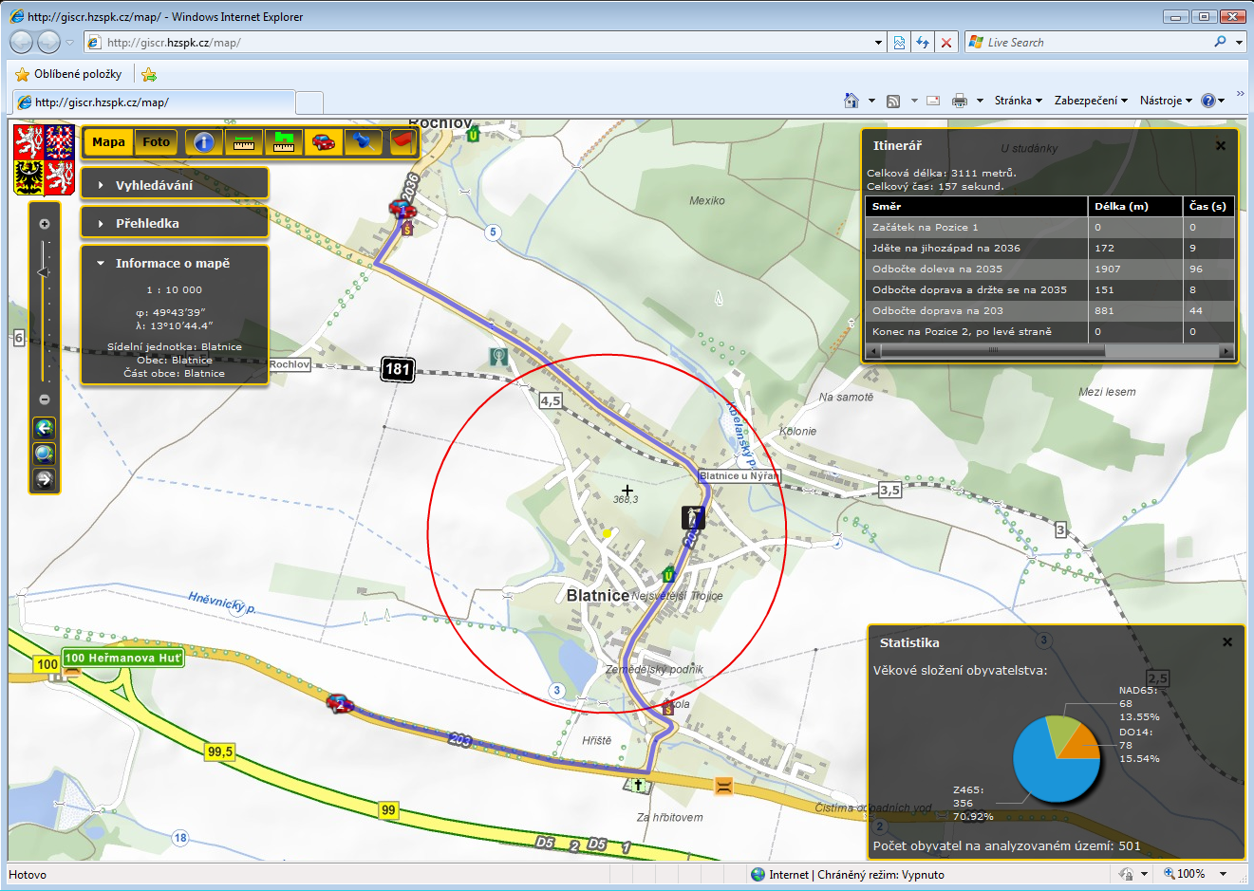Image resolution: width=1254 pixels, height=891 pixels.
Task: Open the Stránka menu
Action: pos(1018,101)
